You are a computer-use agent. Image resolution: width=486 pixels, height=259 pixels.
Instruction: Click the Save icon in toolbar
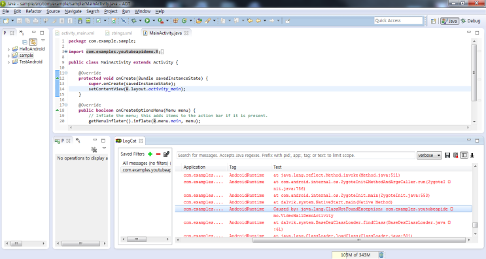click(19, 21)
